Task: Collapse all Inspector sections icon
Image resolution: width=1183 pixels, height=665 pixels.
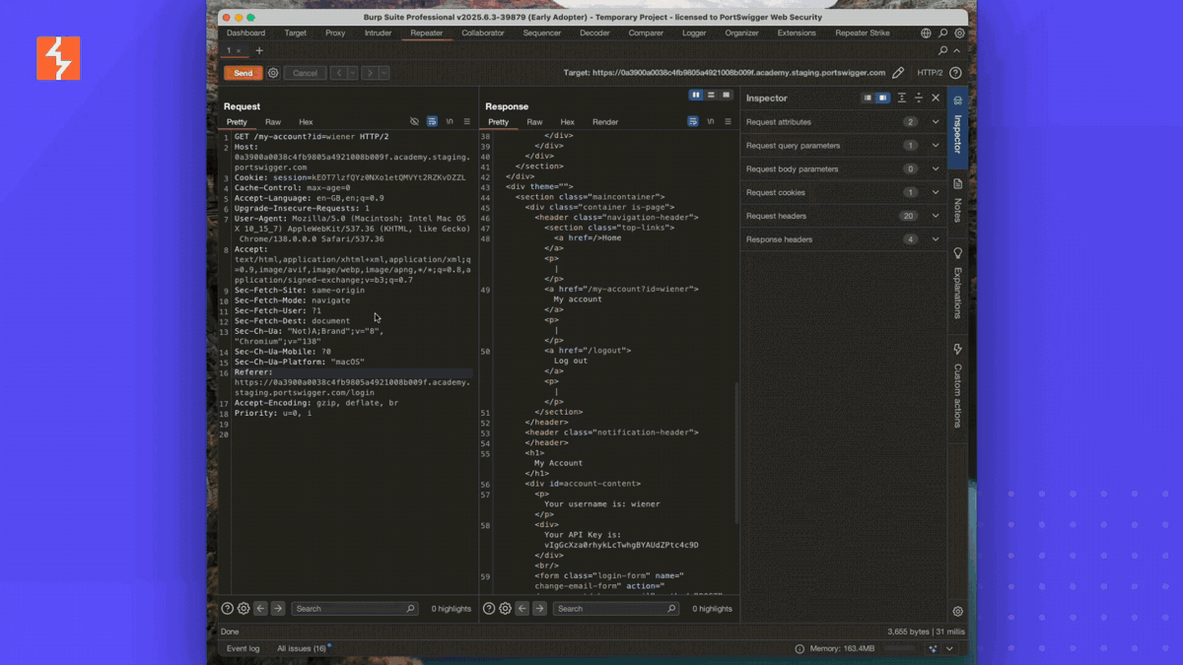Action: [x=918, y=98]
